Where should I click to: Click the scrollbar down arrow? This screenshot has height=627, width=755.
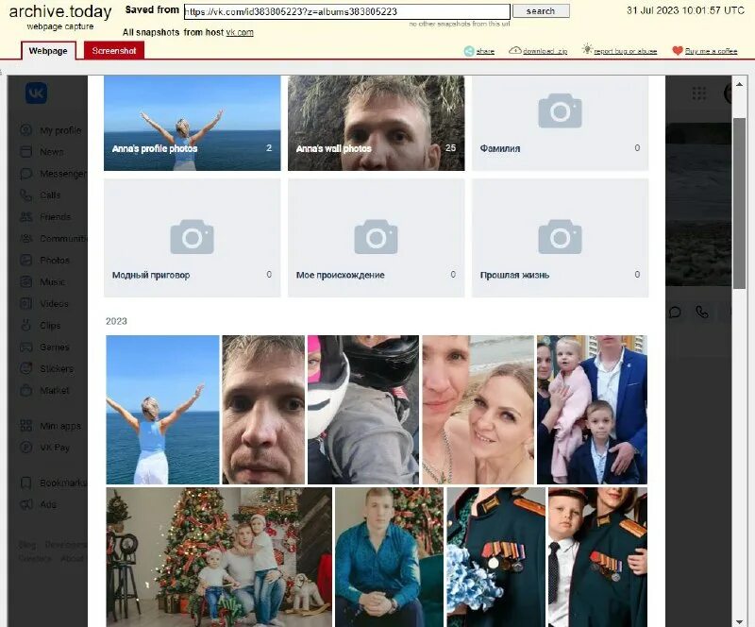[739, 621]
